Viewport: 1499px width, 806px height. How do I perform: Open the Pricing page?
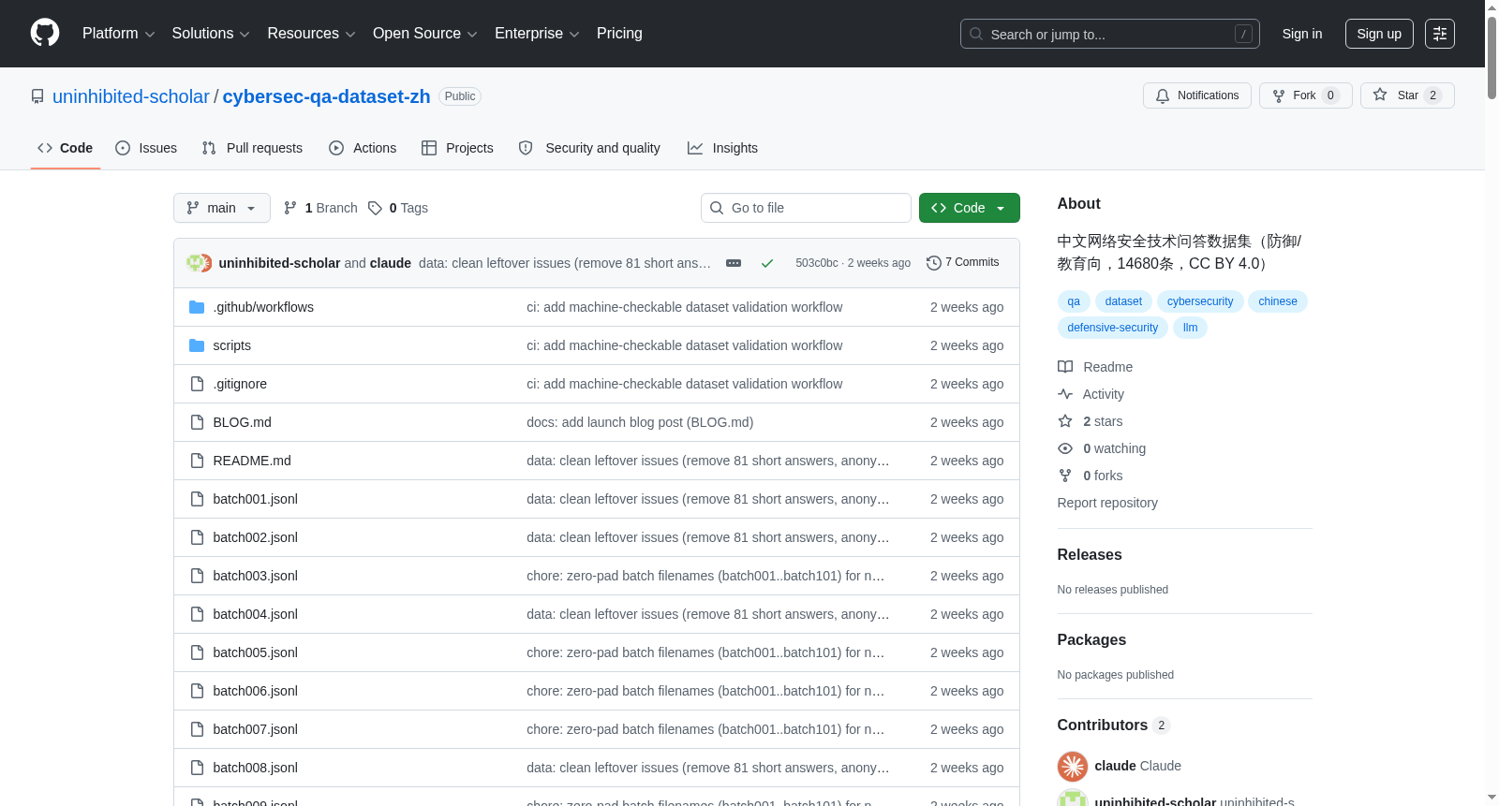tap(619, 34)
